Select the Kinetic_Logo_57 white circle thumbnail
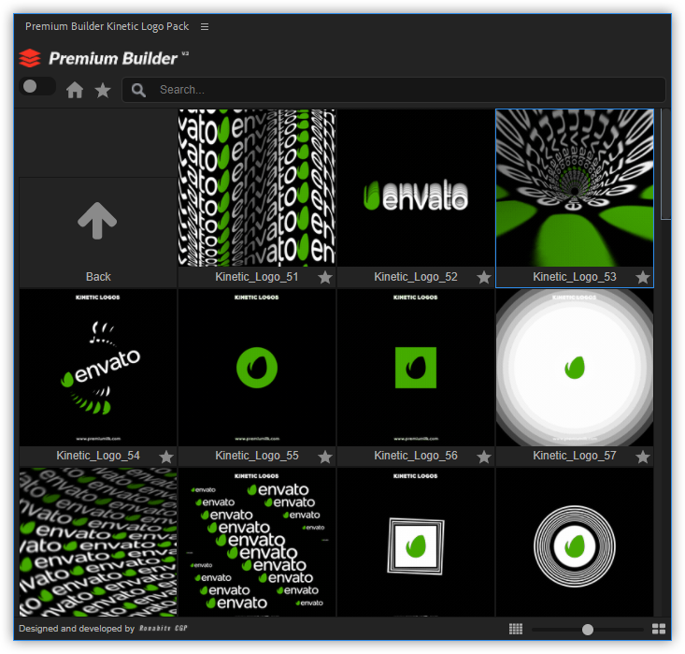Screen dimensions: 685x654 (x=575, y=368)
